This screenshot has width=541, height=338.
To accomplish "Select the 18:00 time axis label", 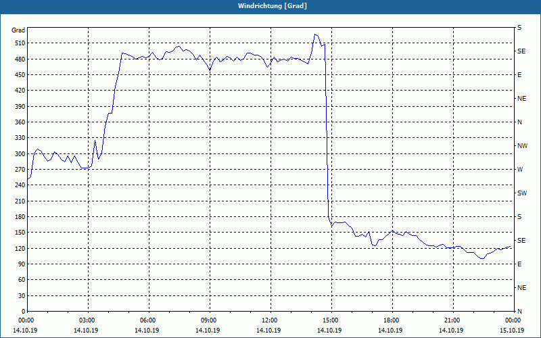I will (392, 320).
